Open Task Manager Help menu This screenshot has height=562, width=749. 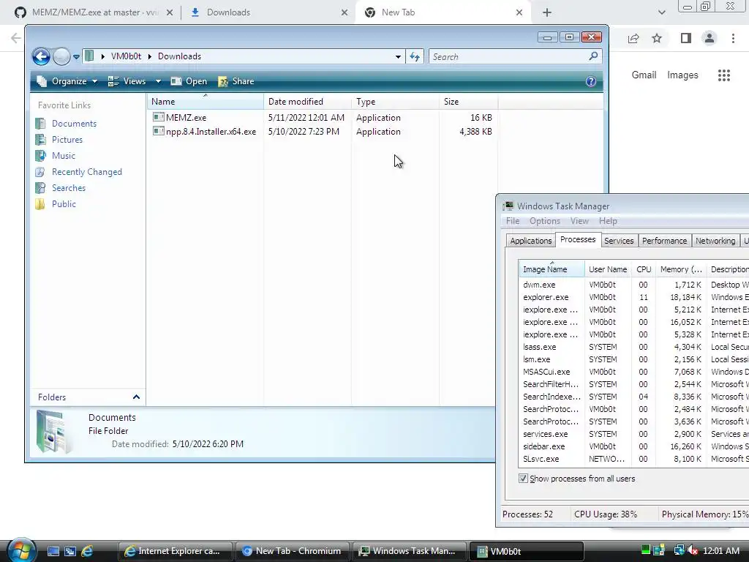(608, 221)
